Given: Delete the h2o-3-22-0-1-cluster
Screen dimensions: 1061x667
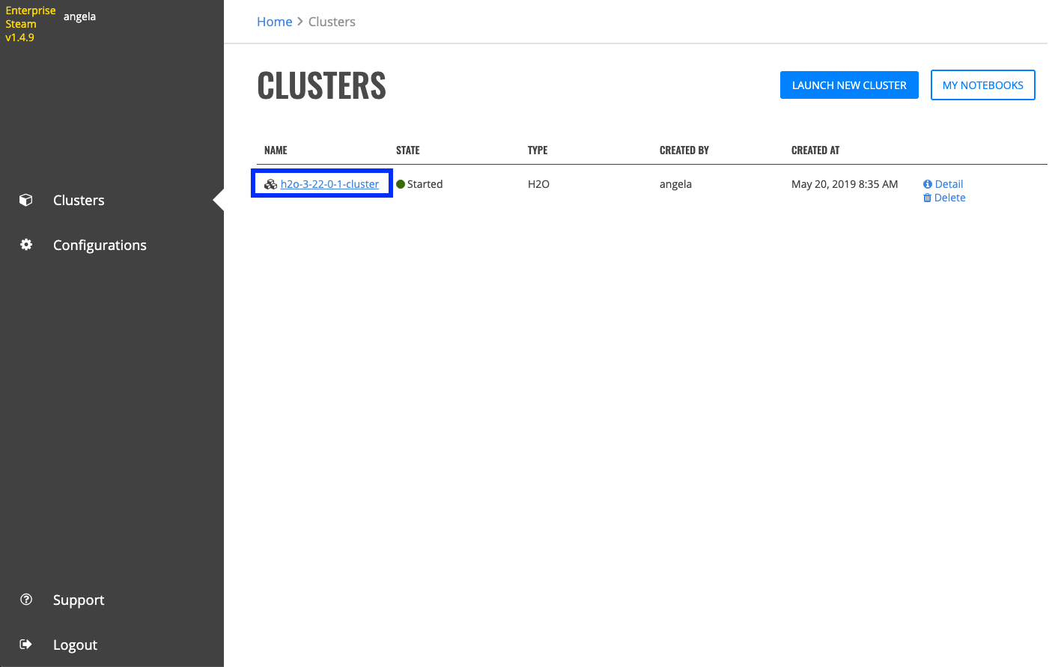Looking at the screenshot, I should pos(950,198).
